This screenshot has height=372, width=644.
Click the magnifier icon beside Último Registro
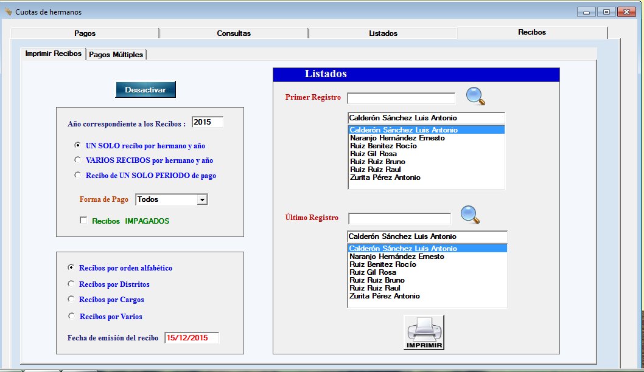pos(470,215)
